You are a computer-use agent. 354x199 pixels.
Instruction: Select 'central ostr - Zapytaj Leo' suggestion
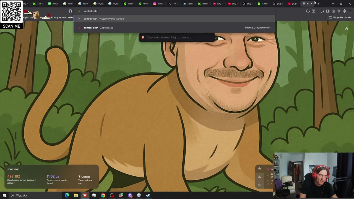coord(174,28)
